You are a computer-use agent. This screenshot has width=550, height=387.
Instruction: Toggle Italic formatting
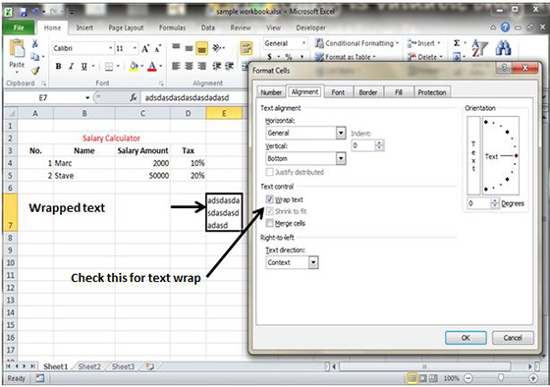click(x=71, y=66)
